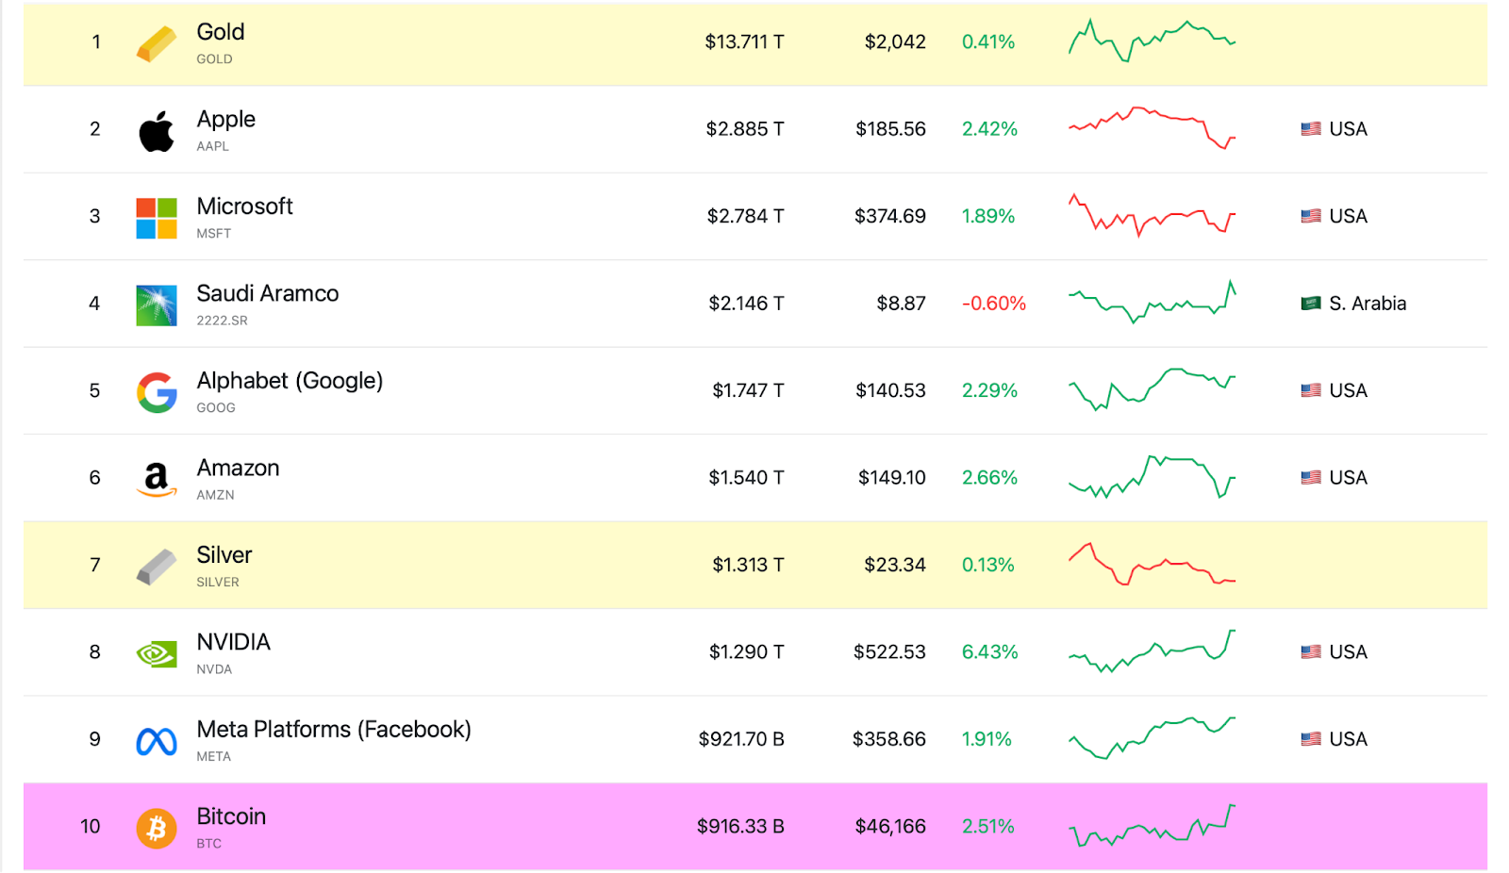This screenshot has width=1509, height=873.
Task: Open the Amazon company link
Action: coord(238,468)
